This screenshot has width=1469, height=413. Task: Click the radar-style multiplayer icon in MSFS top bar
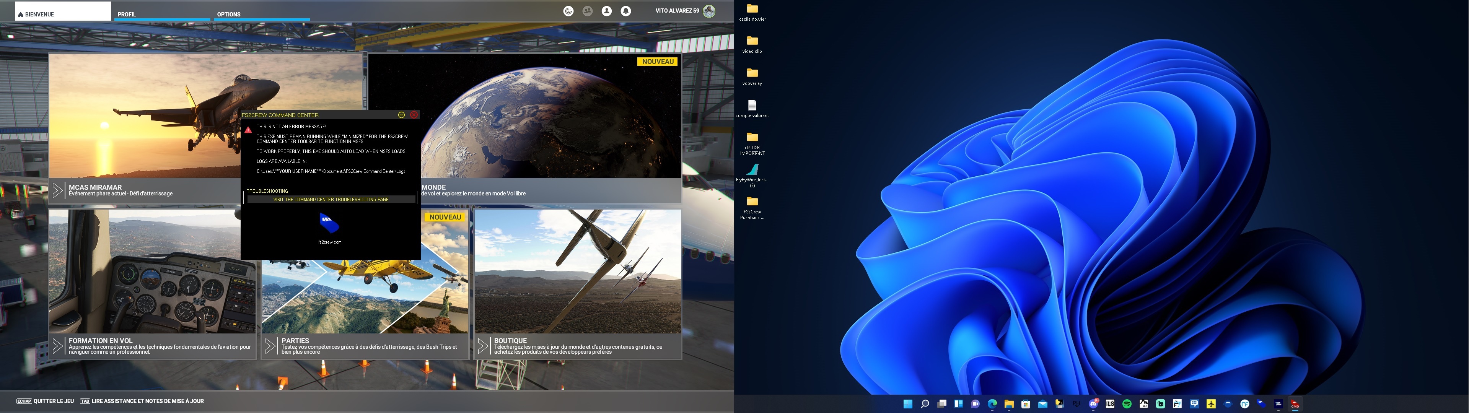(x=568, y=11)
